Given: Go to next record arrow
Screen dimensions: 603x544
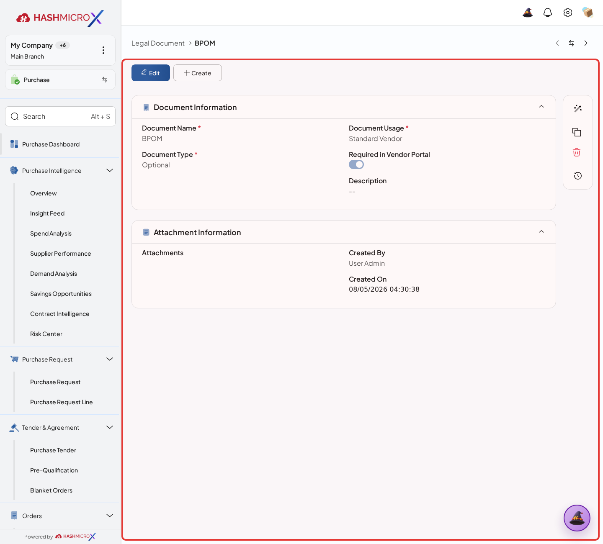Looking at the screenshot, I should 586,43.
